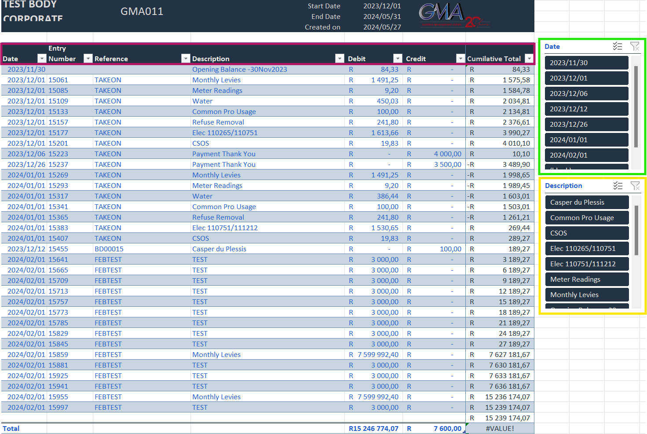Image resolution: width=647 pixels, height=434 pixels.
Task: Select the 2023/12/12 date table cell
Action: coord(24,249)
